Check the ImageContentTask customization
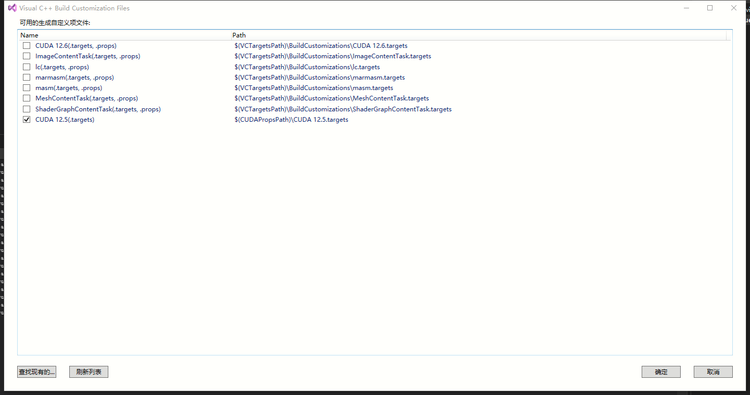This screenshot has width=750, height=395. (26, 56)
